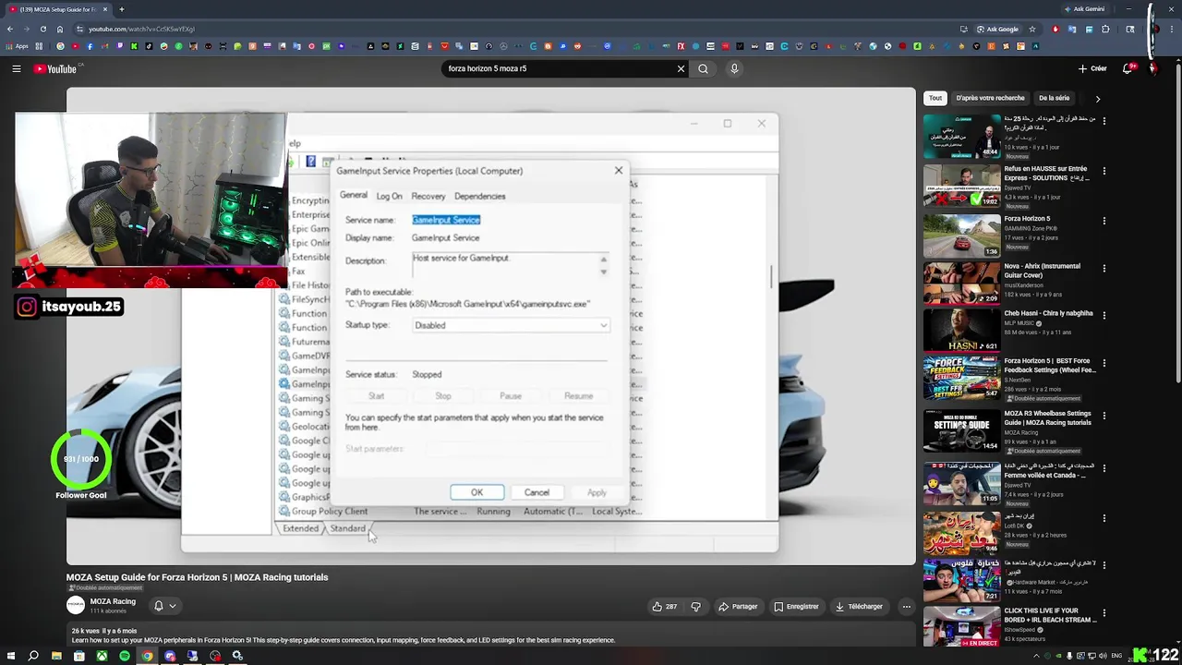Select the De la série chip

[1054, 98]
